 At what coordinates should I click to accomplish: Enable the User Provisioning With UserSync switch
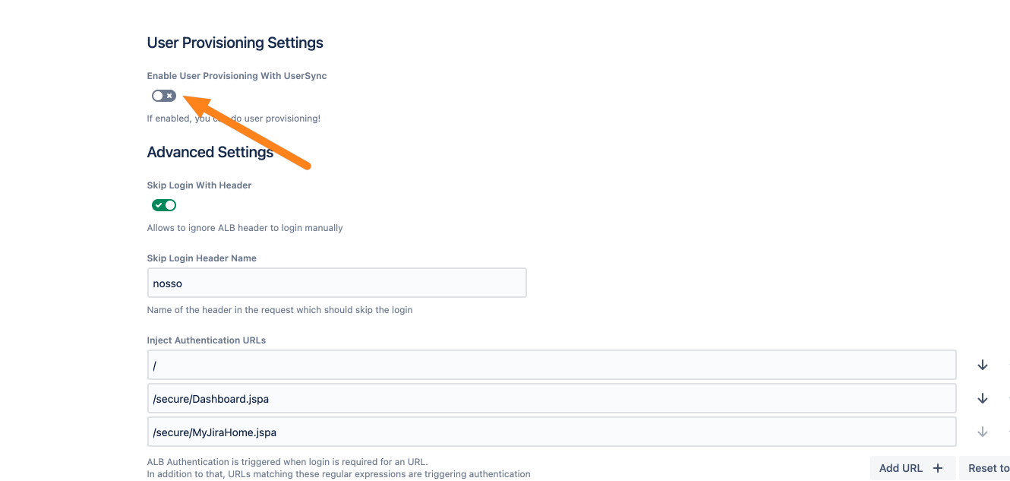(164, 96)
